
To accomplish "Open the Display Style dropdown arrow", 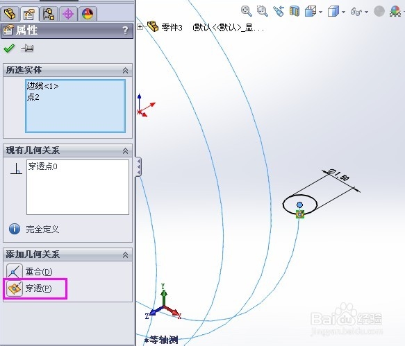I will 344,12.
